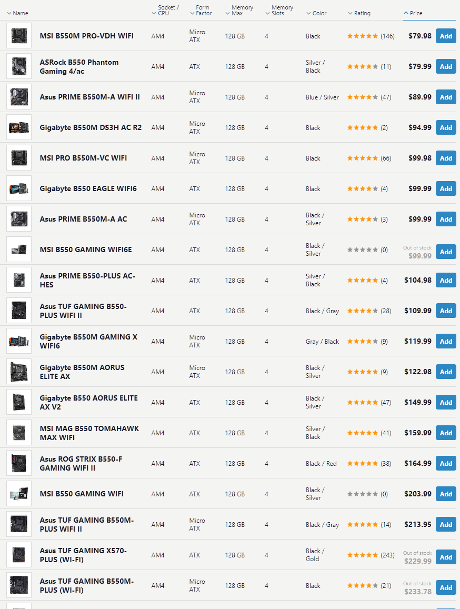
Task: Add the Asus TUF GAMING X570-PLUS (WI-FI)
Action: pos(446,557)
